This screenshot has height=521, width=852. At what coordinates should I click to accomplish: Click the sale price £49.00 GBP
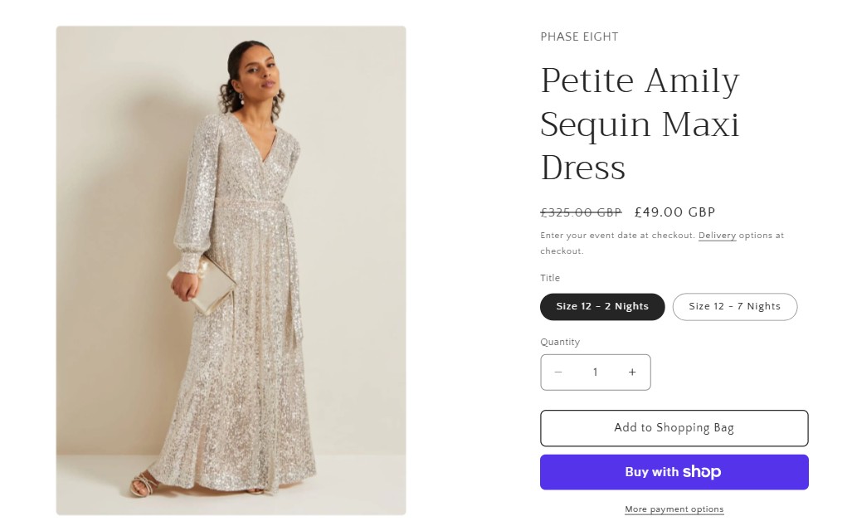(674, 212)
